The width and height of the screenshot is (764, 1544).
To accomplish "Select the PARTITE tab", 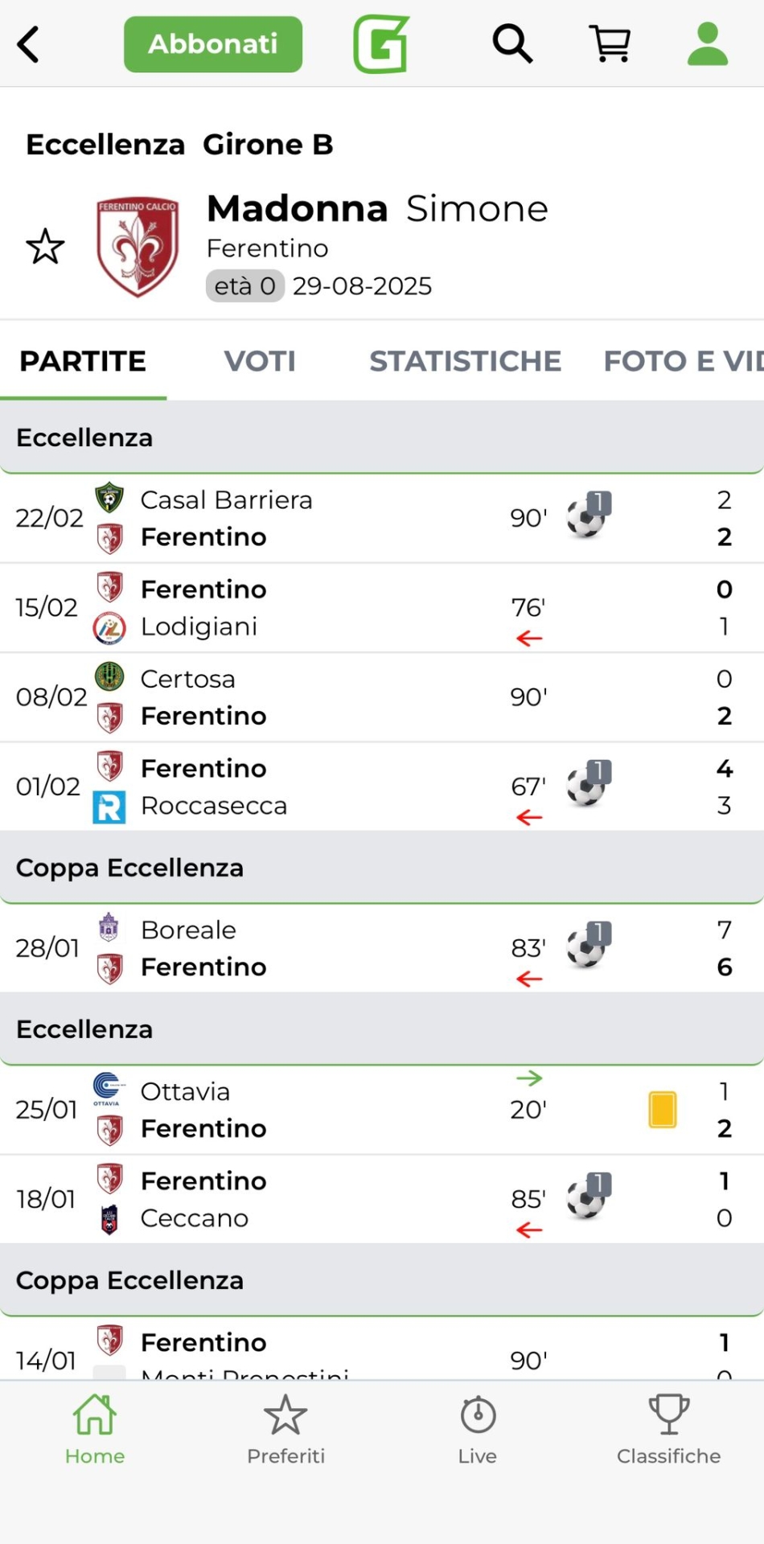I will (83, 361).
